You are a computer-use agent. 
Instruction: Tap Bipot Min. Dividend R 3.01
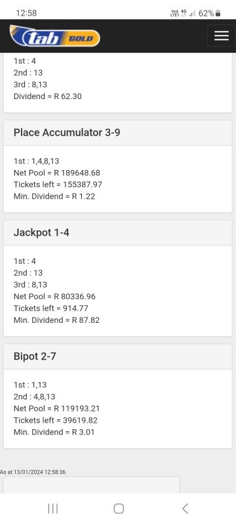[54, 432]
